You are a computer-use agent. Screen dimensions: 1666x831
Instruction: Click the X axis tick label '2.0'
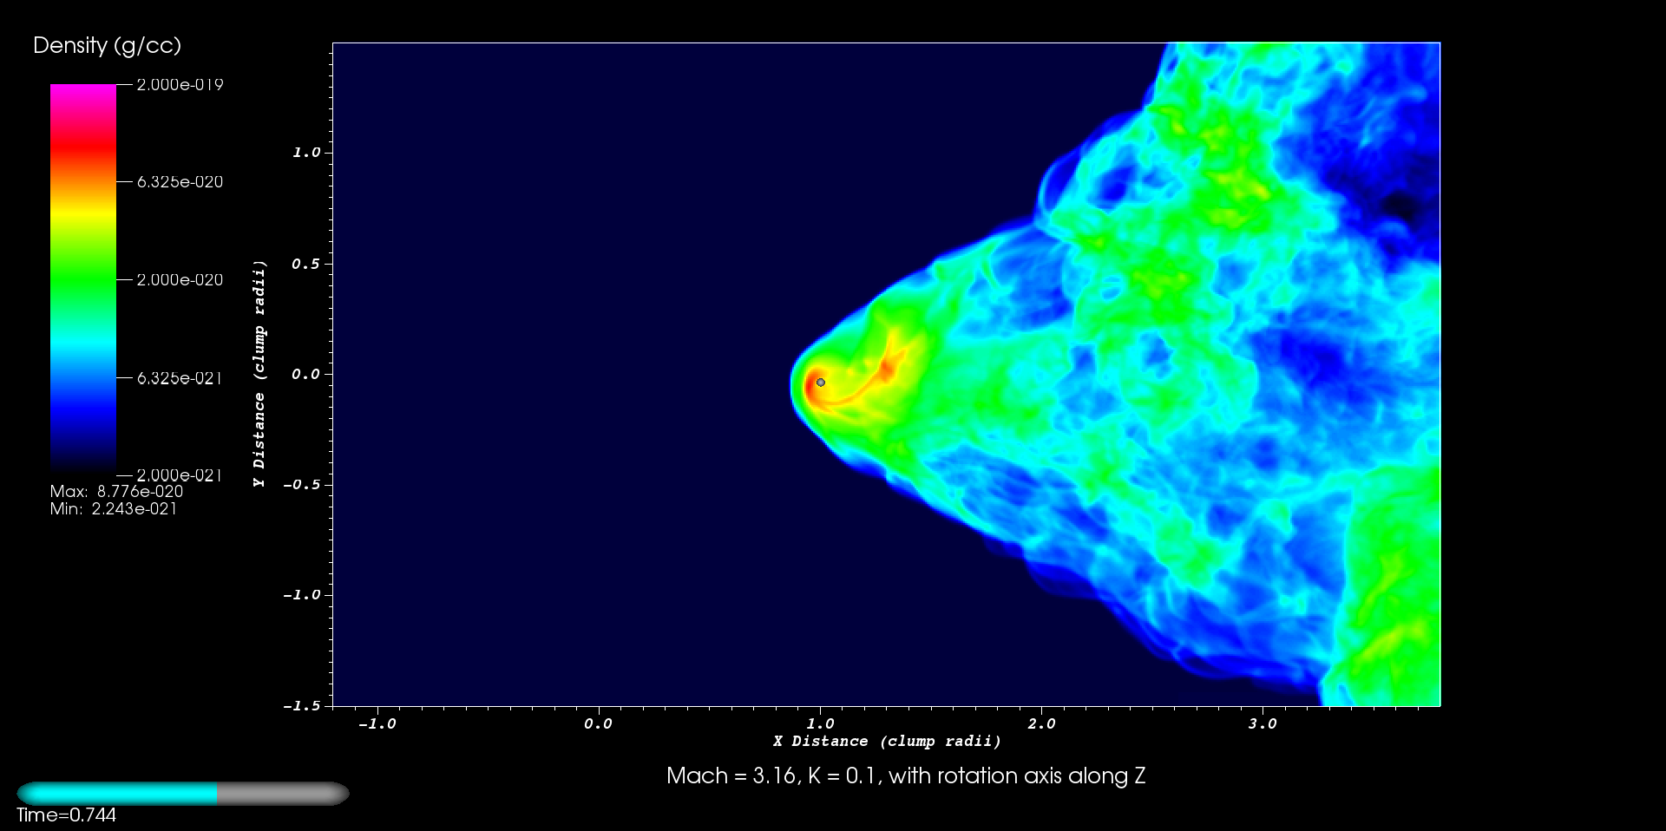pos(1041,724)
